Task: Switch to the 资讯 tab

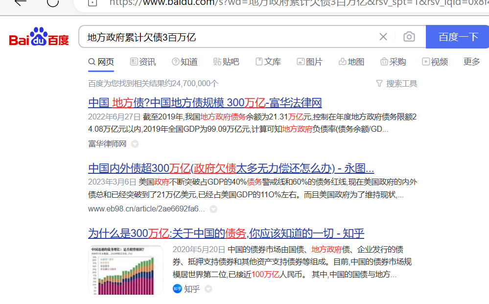Action: pos(143,62)
